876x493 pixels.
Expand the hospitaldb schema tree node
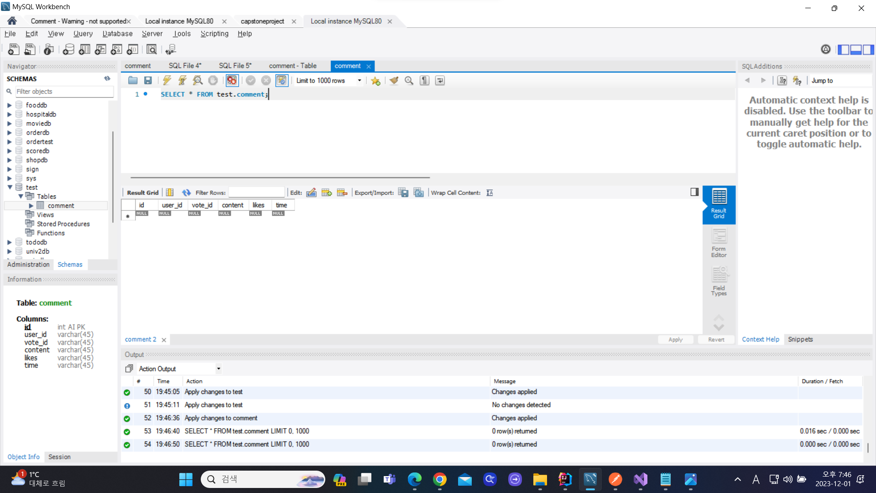tap(9, 114)
